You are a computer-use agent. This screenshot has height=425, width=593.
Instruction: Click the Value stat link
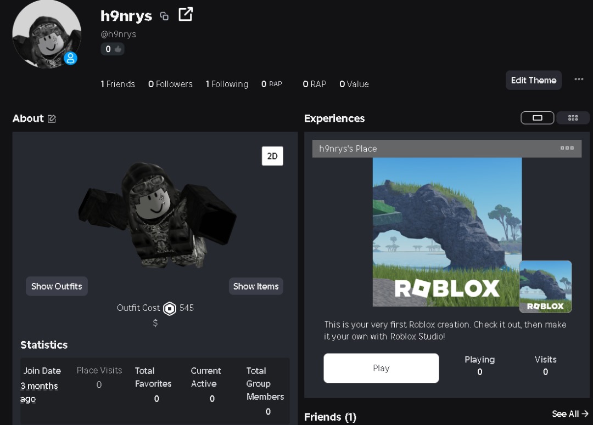354,84
